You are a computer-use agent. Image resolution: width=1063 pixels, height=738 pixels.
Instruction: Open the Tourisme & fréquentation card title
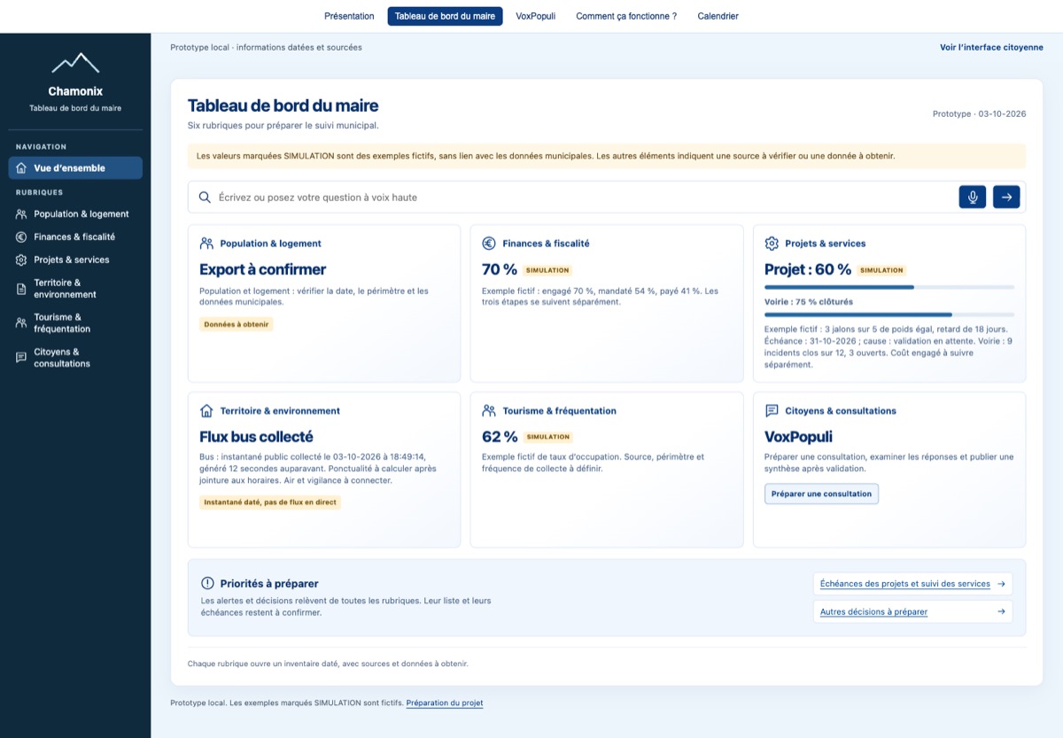coord(559,411)
